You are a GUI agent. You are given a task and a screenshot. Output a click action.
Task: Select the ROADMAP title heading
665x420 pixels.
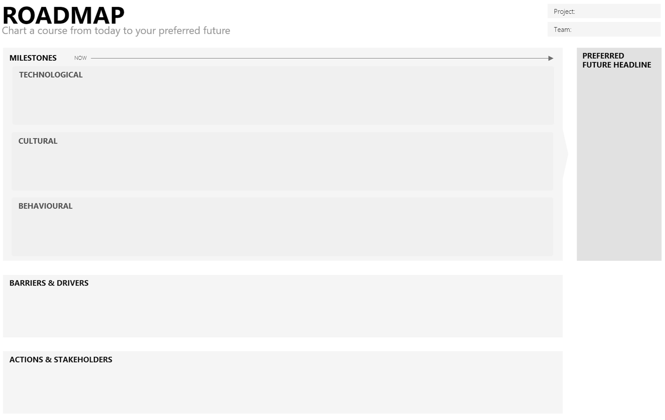pos(63,15)
